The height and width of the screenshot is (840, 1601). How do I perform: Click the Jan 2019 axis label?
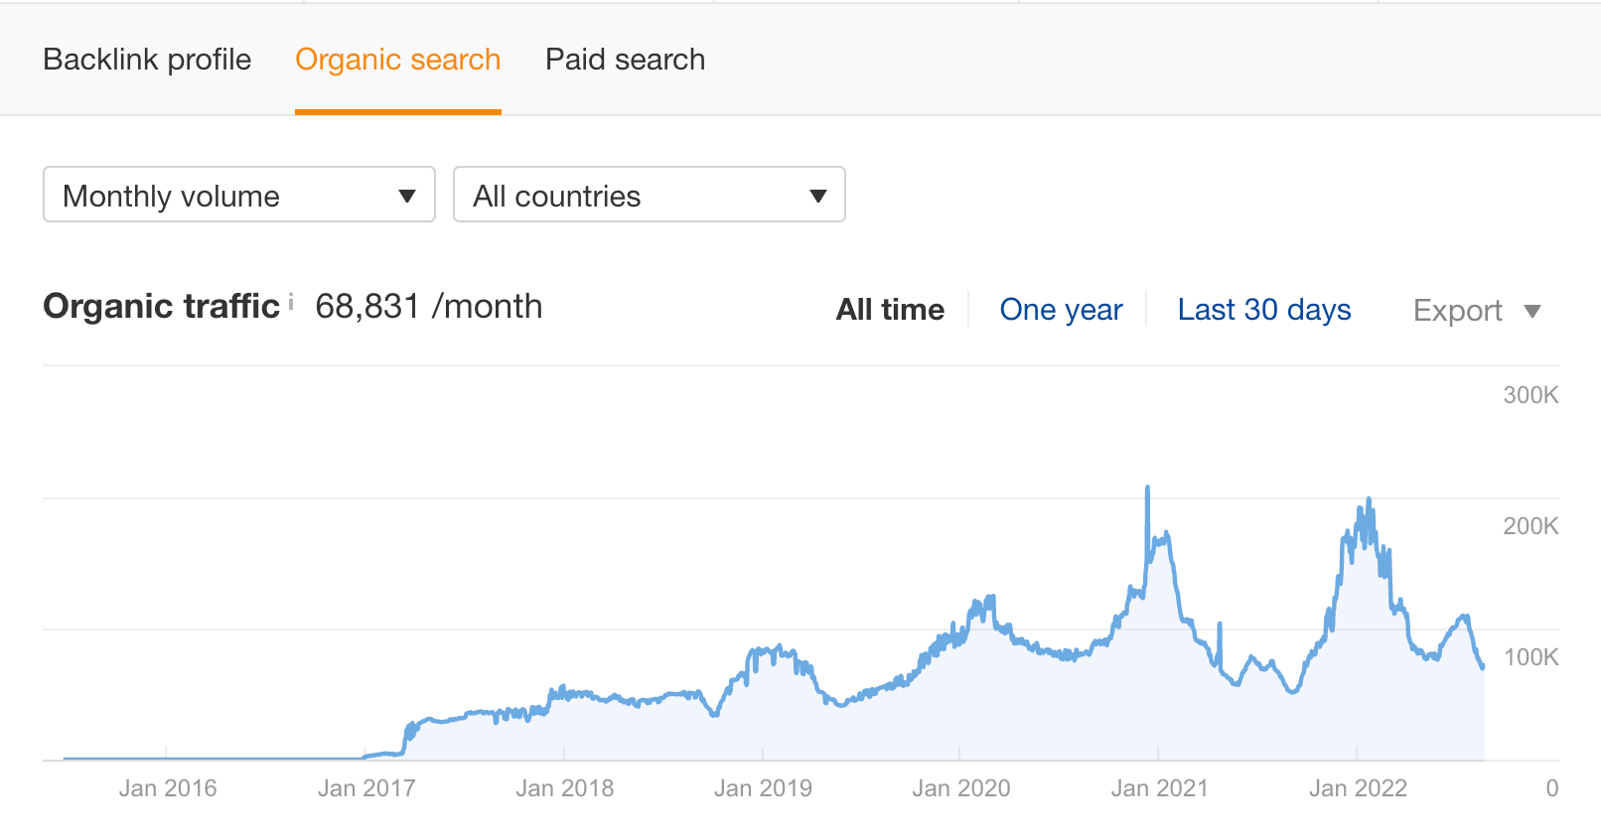pos(763,788)
